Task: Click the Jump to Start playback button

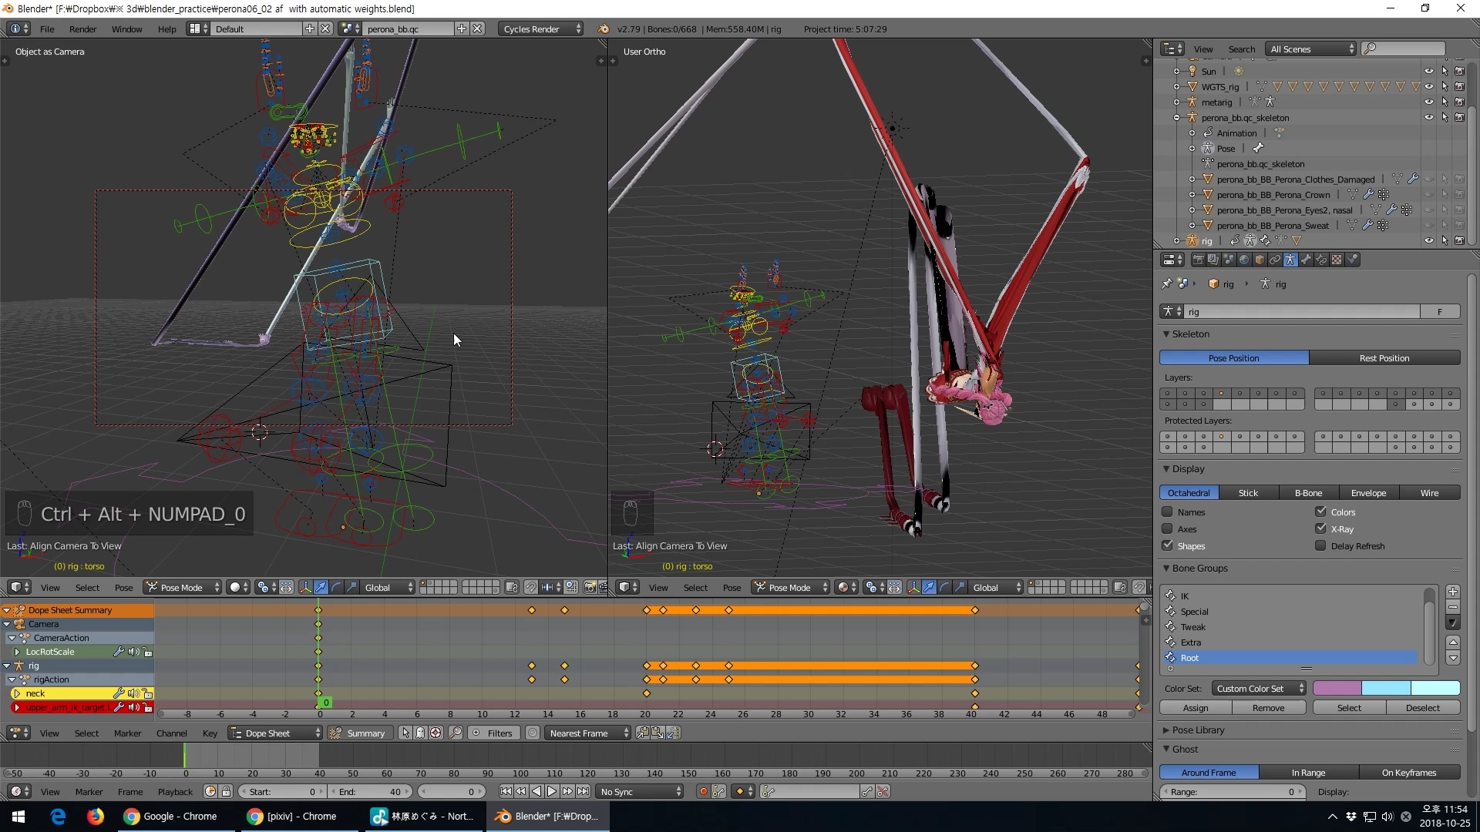Action: click(x=506, y=791)
